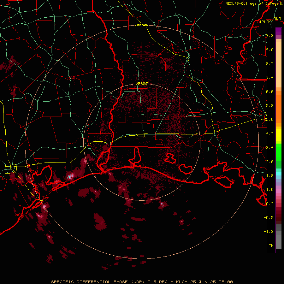The image size is (284, 284).
Task: Click the 1.8 scale value
Action: [270, 176]
